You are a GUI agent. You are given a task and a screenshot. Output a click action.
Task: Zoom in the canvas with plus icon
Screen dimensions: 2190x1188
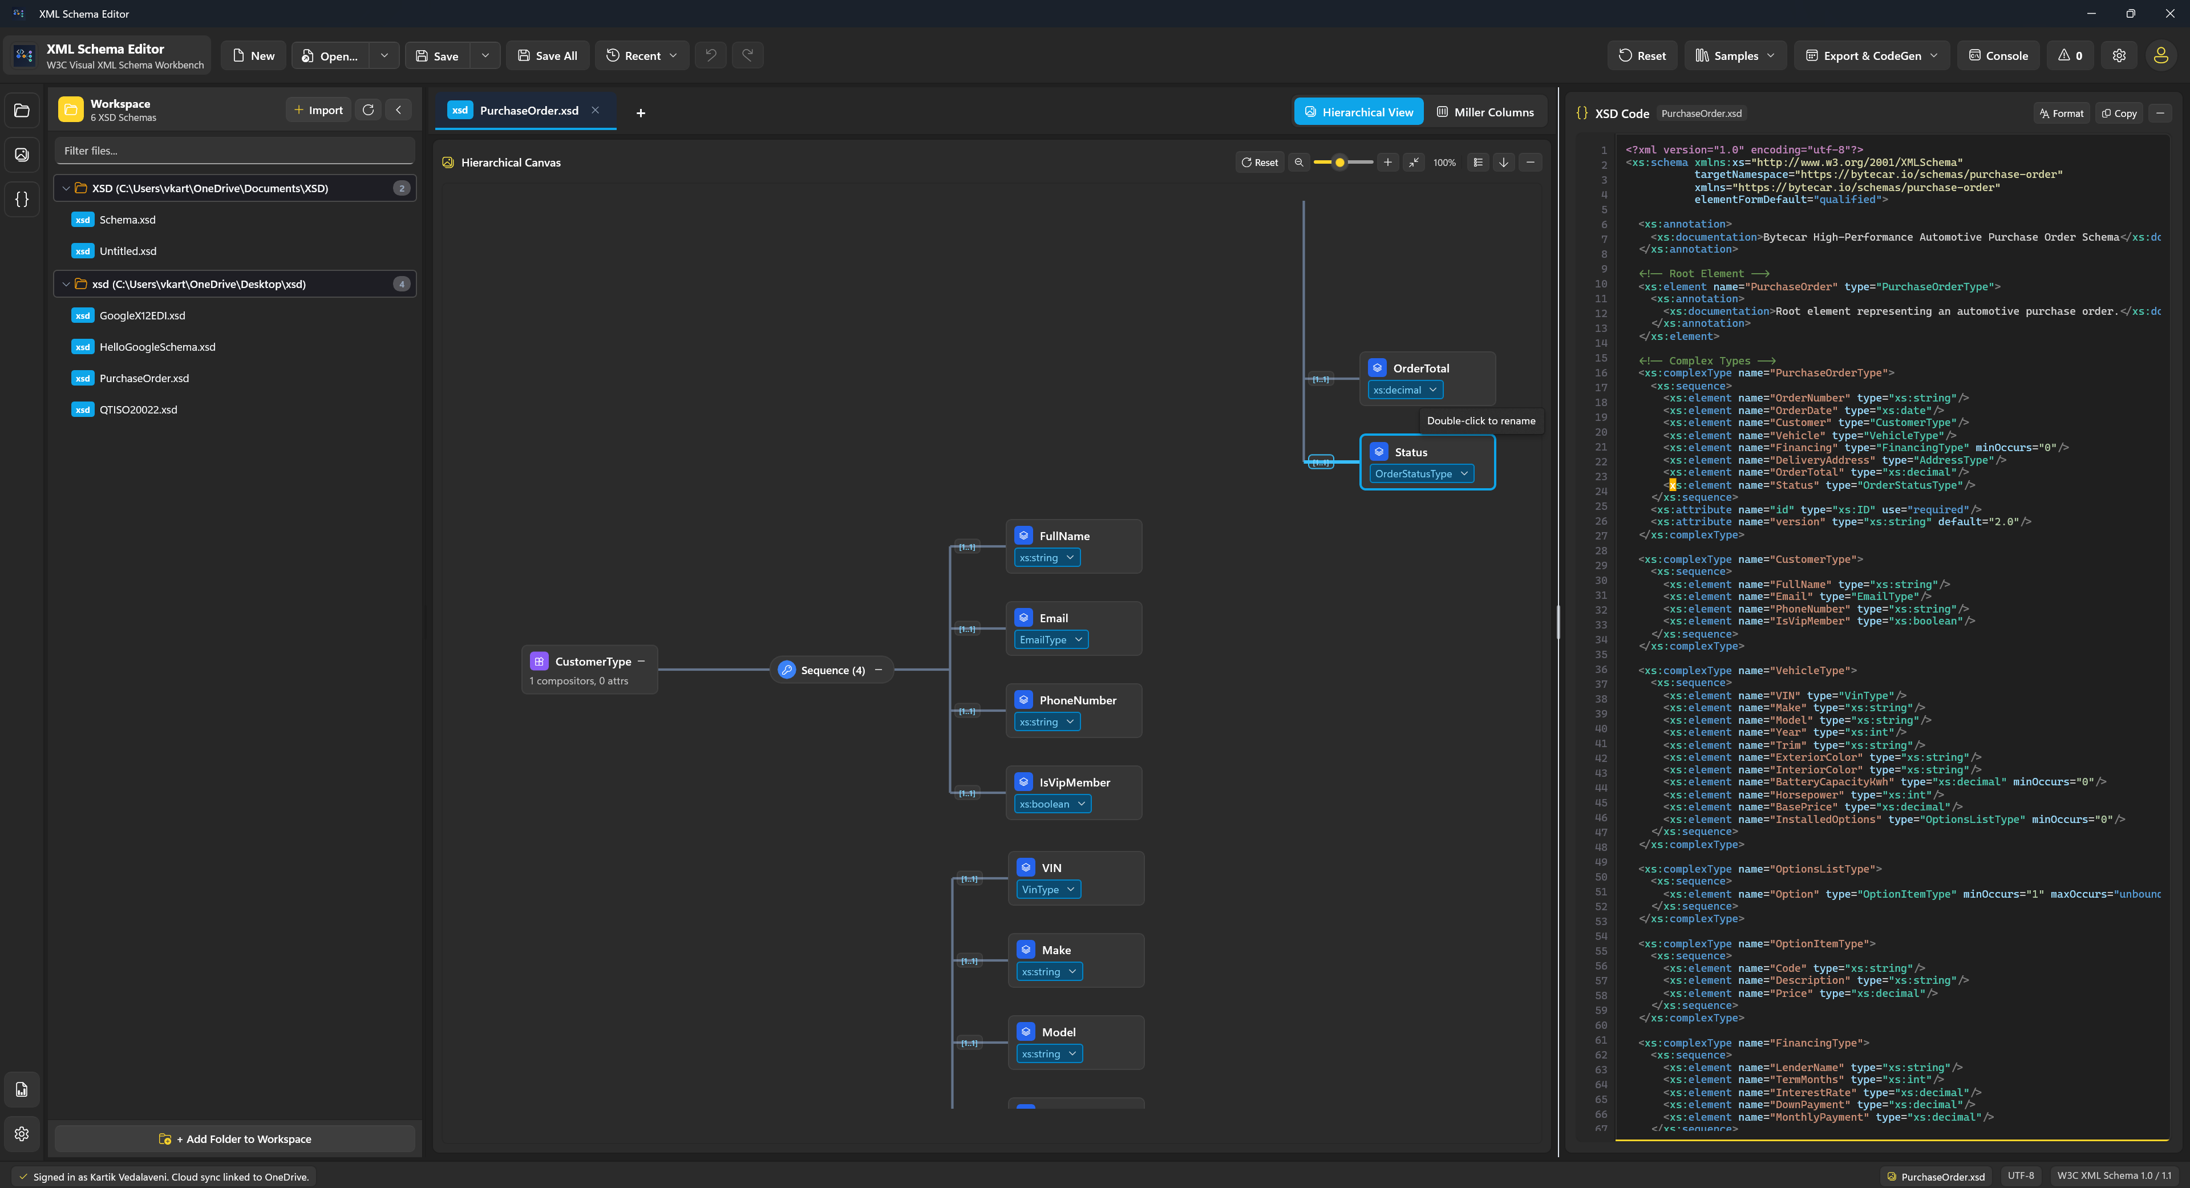[1387, 163]
